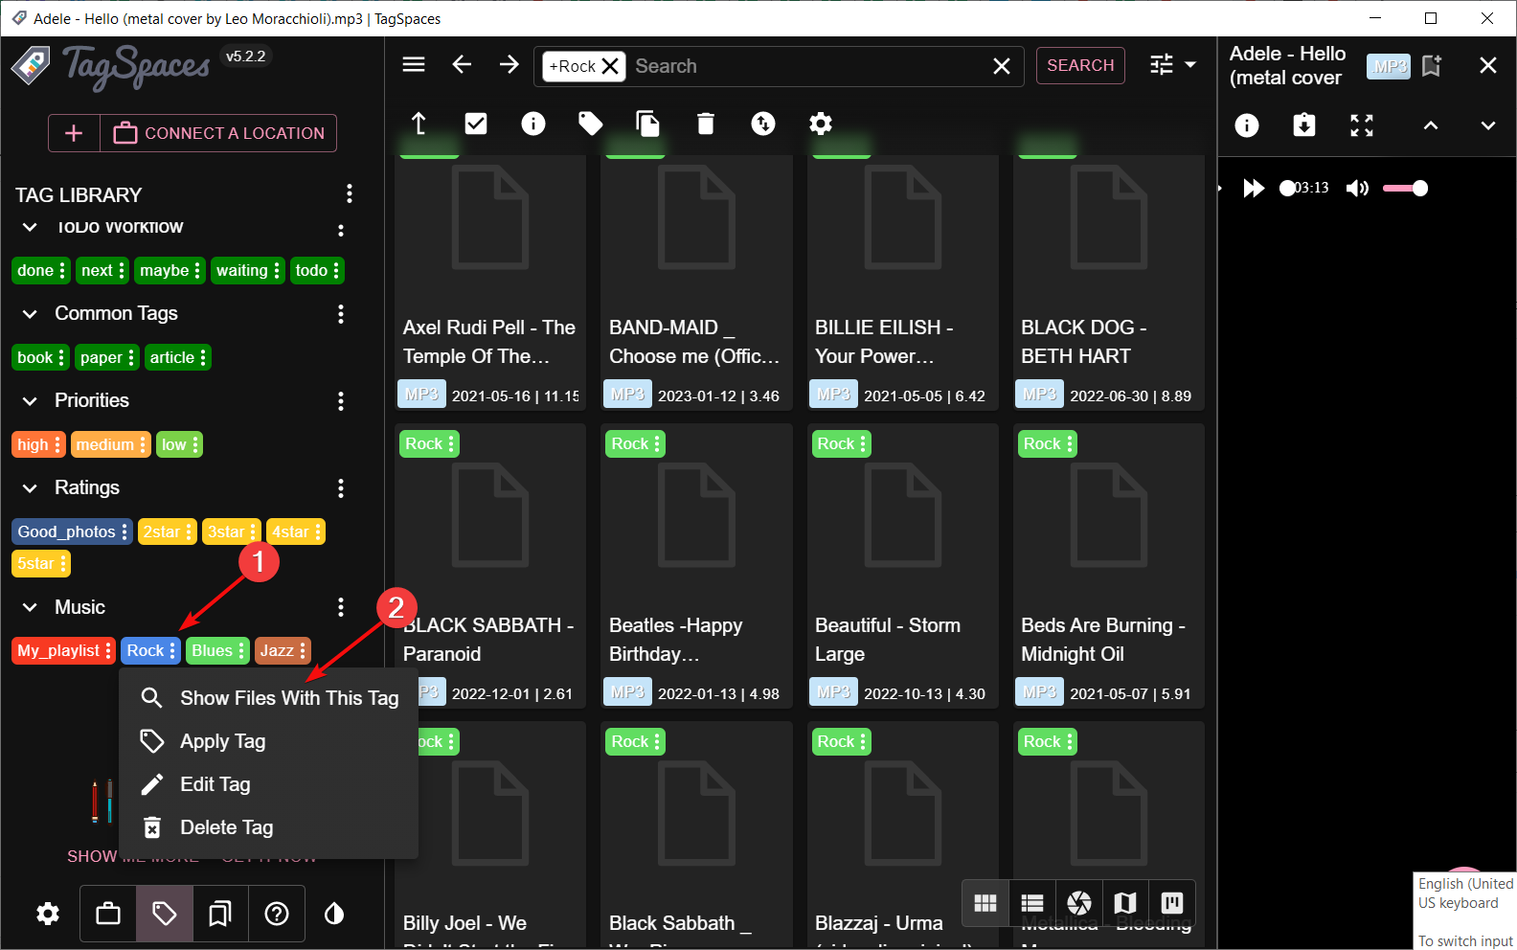Toggle select all files checkbox
1517x950 pixels.
476,124
